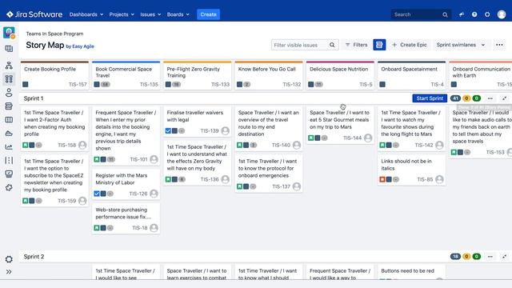Open the hierarchy roadmap sidebar icon
This screenshot has width=512, height=288.
pyautogui.click(x=9, y=66)
